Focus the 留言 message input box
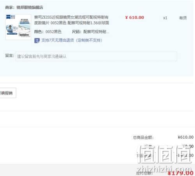The image size is (195, 176). [96, 56]
